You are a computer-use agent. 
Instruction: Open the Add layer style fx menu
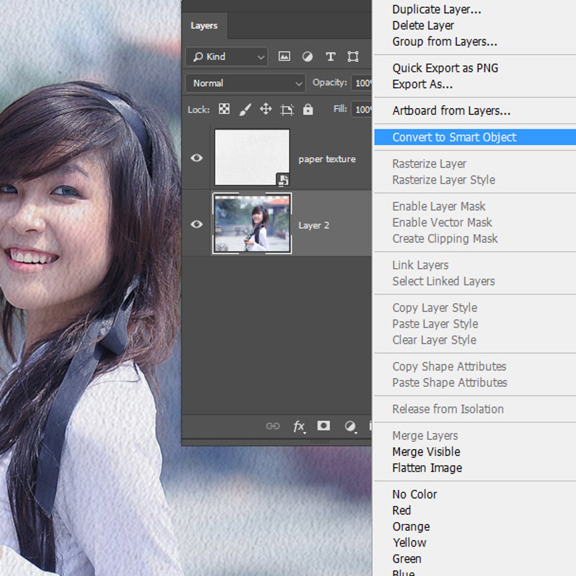tap(299, 426)
